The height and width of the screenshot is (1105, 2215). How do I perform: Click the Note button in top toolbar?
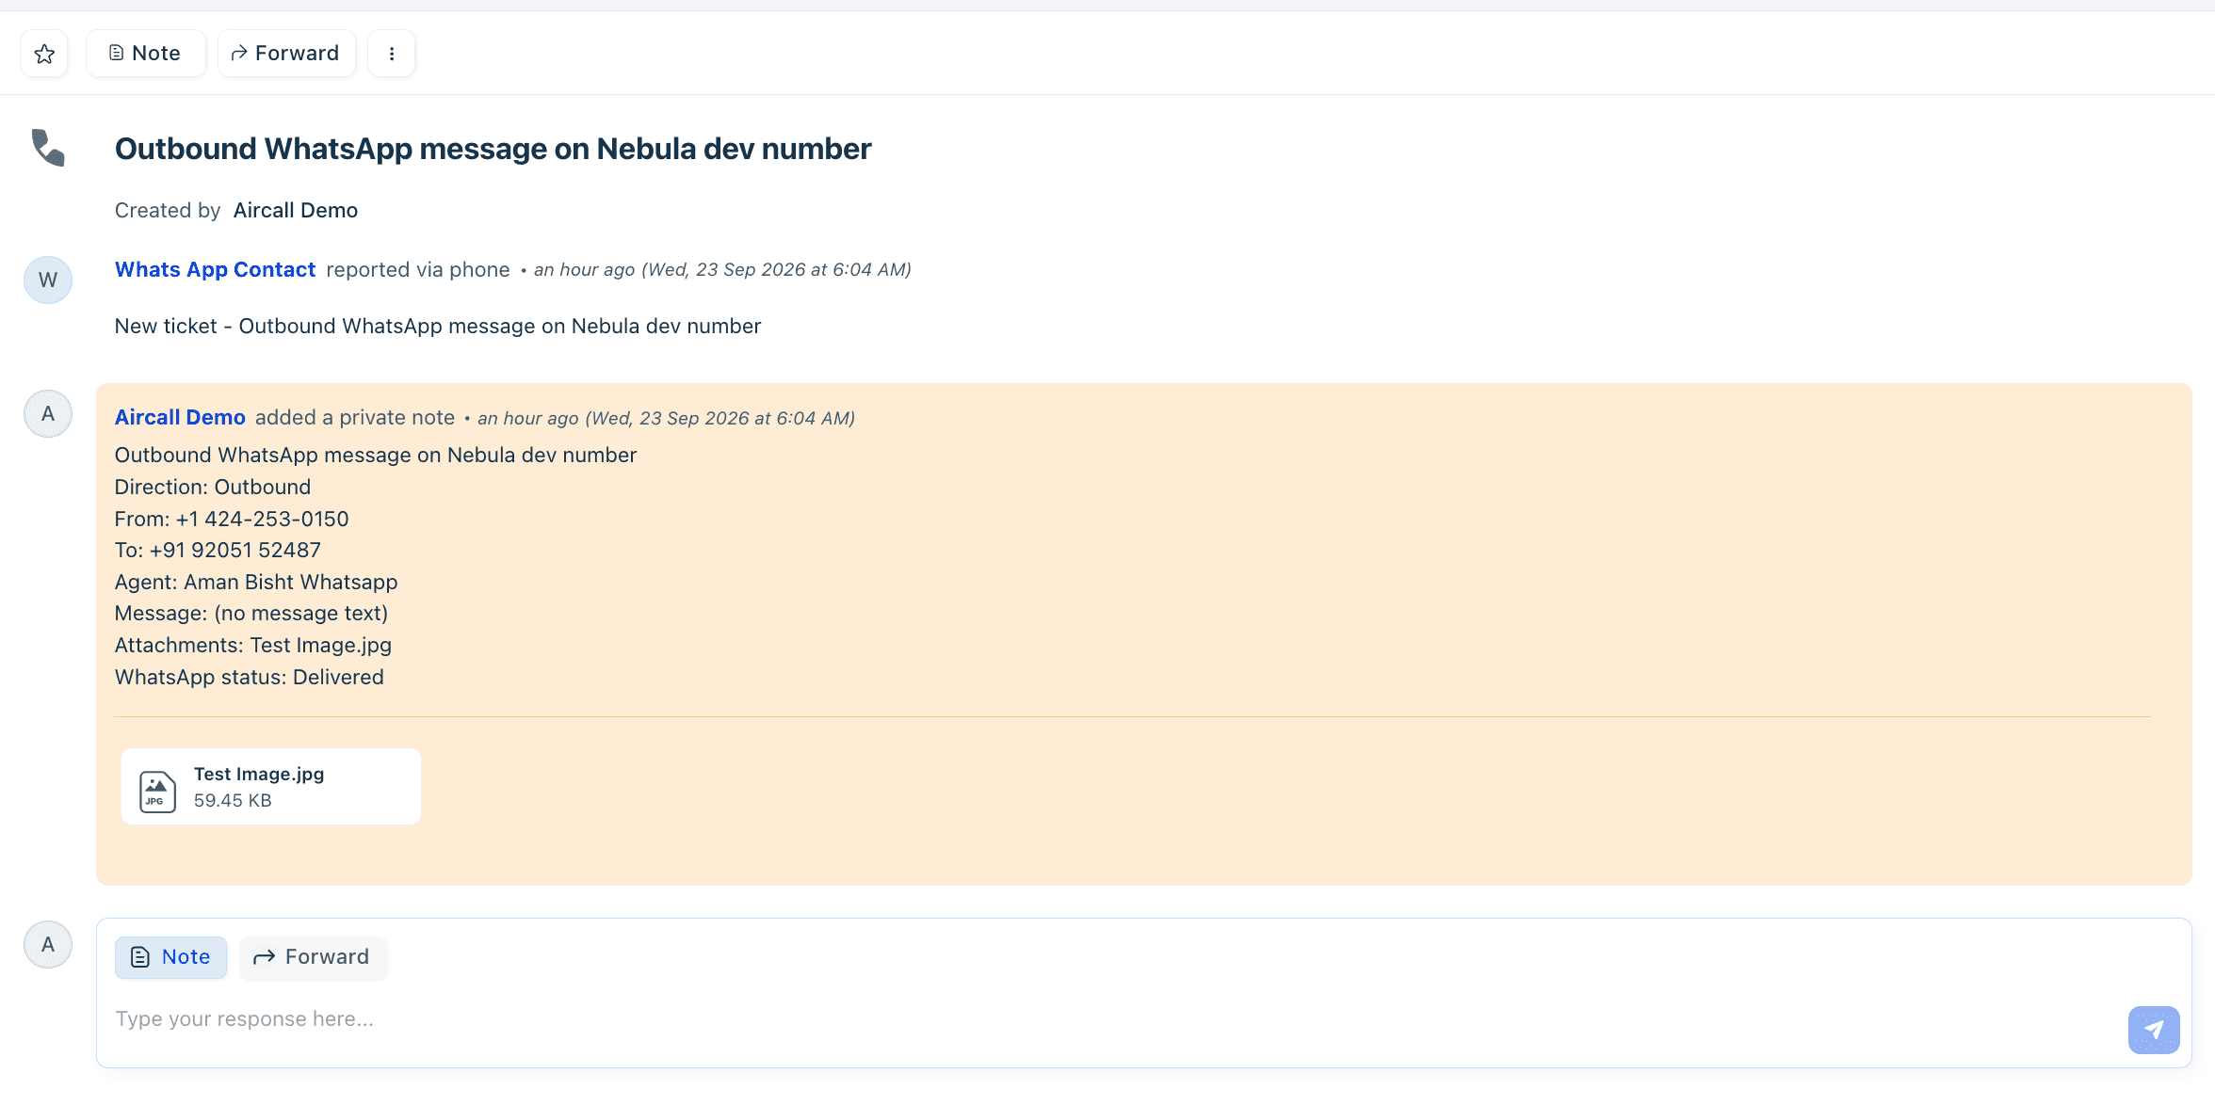(x=145, y=54)
